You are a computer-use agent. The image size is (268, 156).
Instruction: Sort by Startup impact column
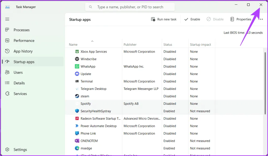click(200, 45)
